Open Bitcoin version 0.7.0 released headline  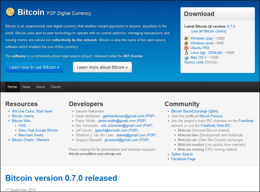tap(61, 178)
